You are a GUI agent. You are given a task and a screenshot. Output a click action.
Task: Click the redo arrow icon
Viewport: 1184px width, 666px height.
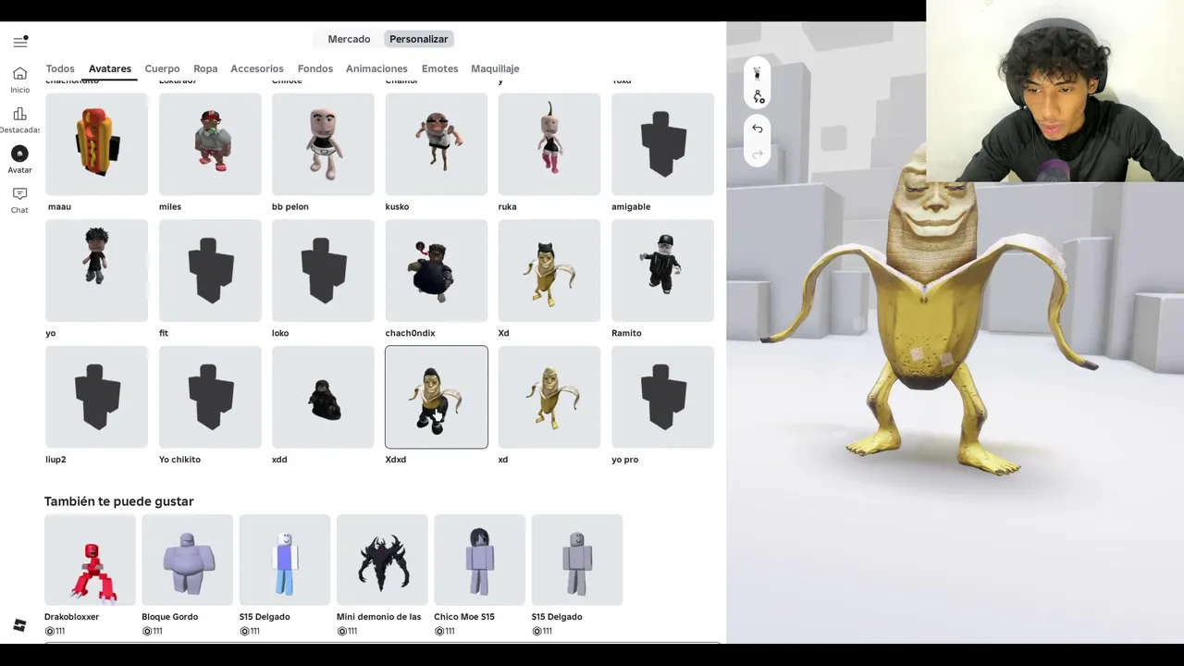click(x=758, y=154)
